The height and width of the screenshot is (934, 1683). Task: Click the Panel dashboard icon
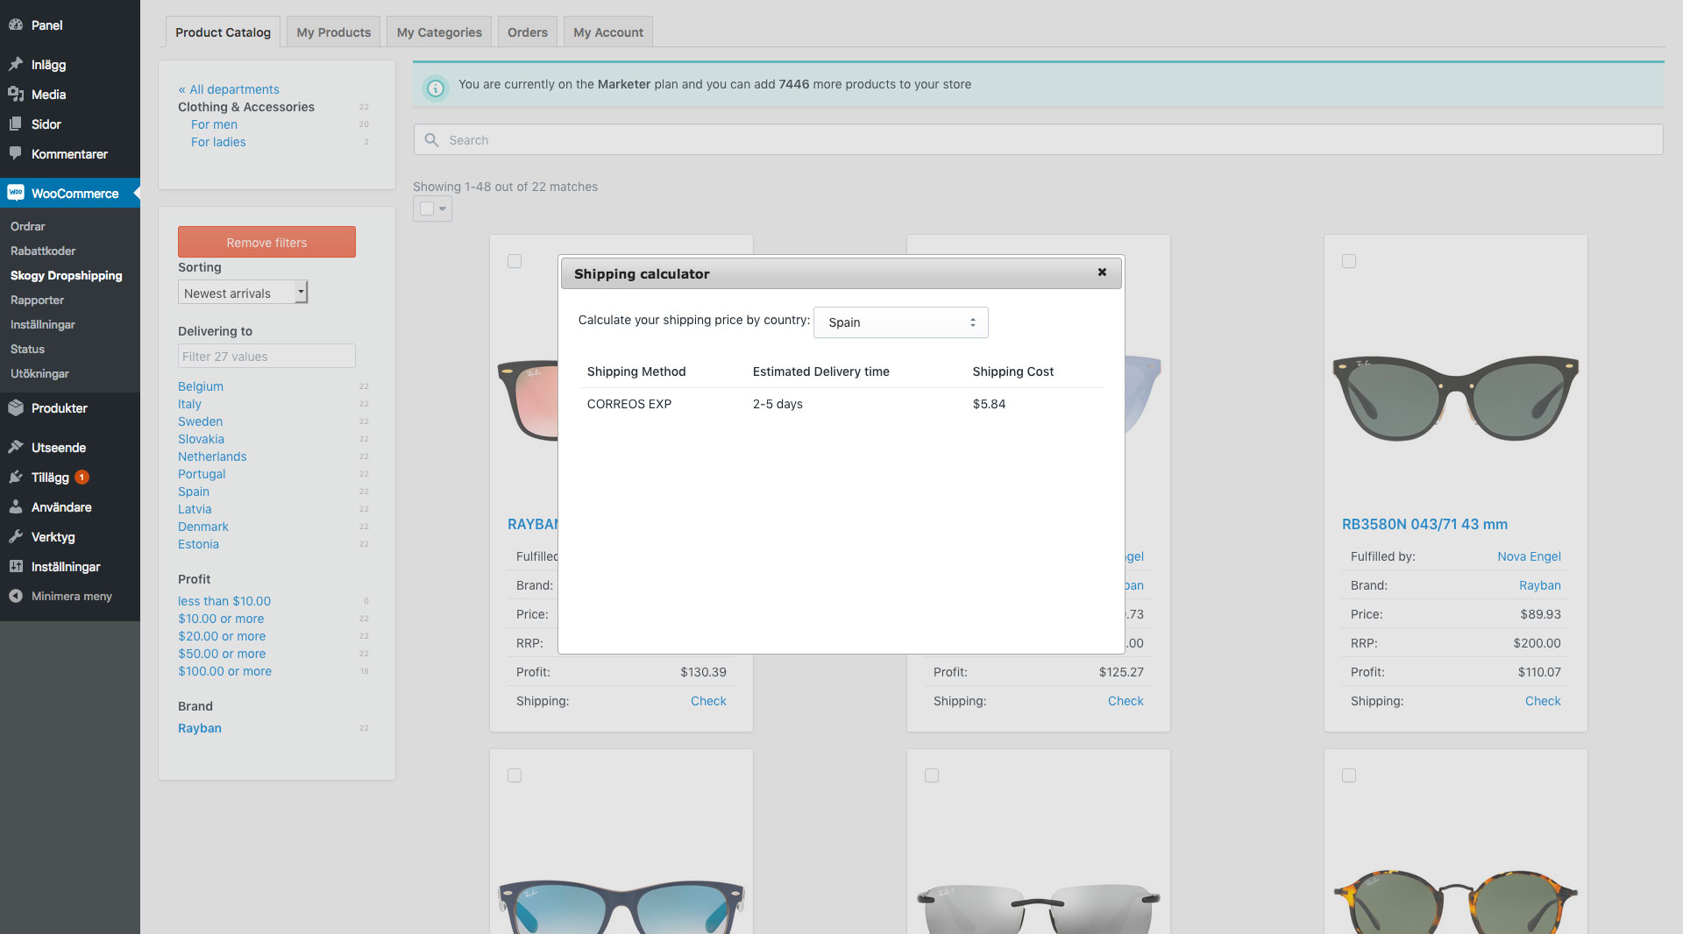(x=16, y=25)
